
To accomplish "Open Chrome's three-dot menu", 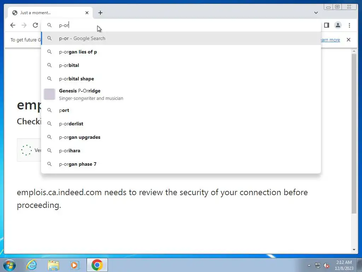I will pos(349,25).
